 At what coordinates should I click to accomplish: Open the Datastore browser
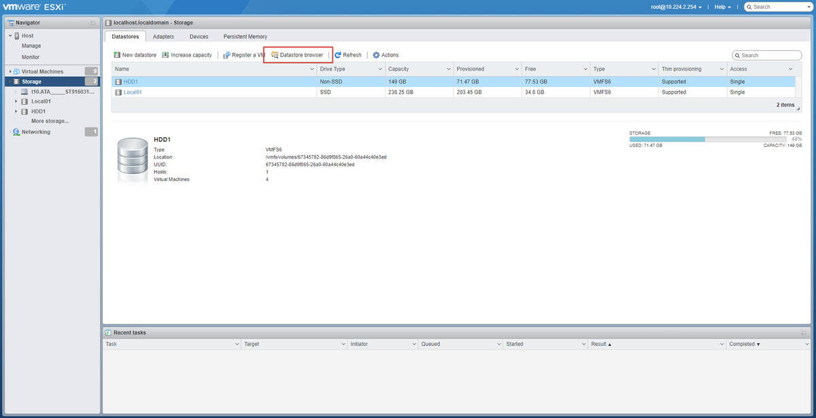(x=297, y=55)
